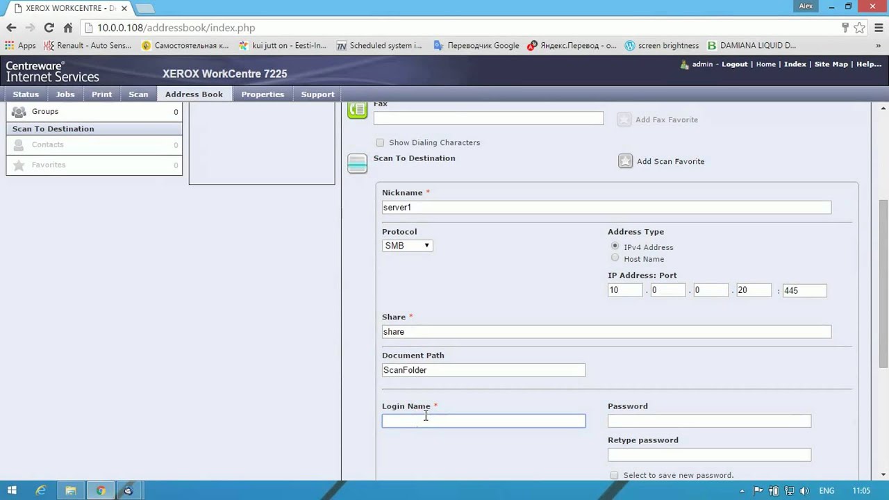Click the Login Name input field
Screen dimensions: 889x500
[x=483, y=421]
